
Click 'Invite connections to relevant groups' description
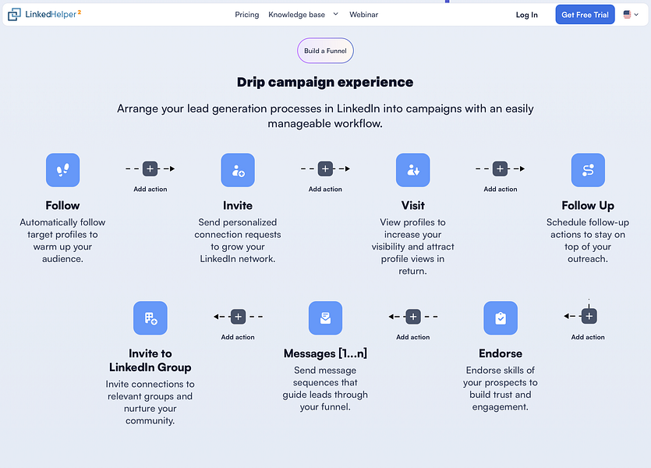150,402
